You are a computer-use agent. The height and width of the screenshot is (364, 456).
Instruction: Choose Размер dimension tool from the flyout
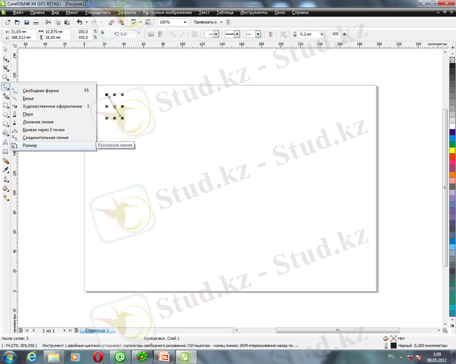tap(54, 146)
